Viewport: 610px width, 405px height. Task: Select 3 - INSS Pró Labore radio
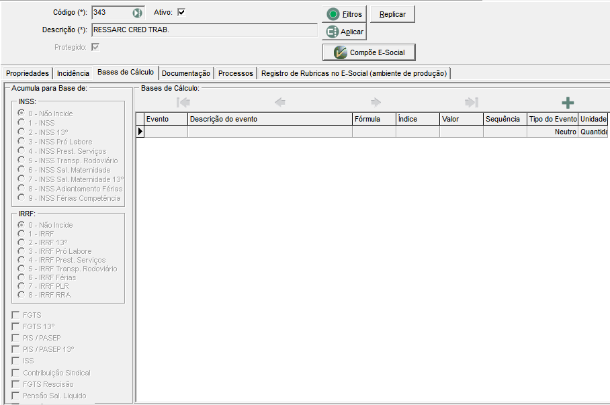(x=21, y=141)
